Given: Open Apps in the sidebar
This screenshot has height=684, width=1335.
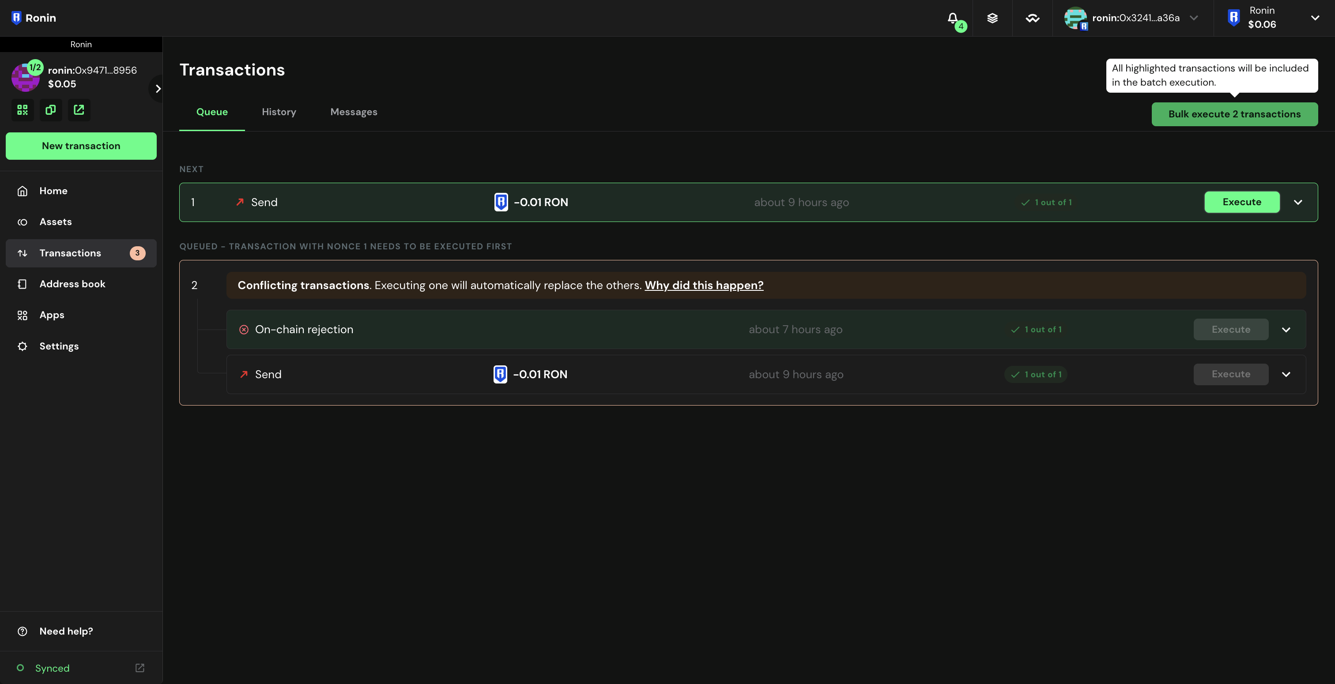Looking at the screenshot, I should [x=81, y=315].
